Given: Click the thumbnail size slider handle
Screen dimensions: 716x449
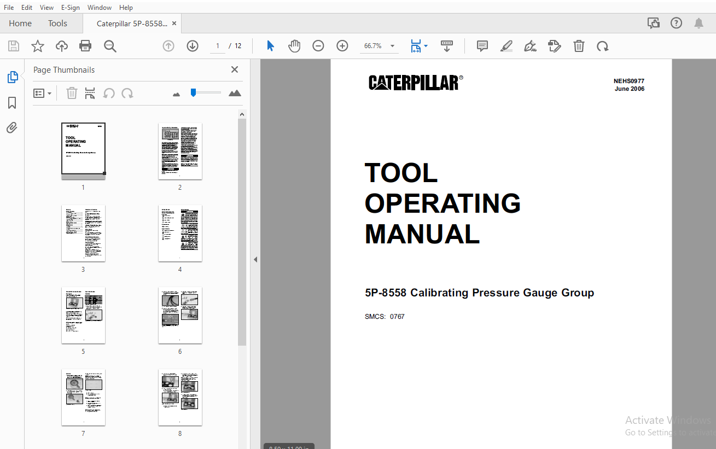Looking at the screenshot, I should 193,92.
